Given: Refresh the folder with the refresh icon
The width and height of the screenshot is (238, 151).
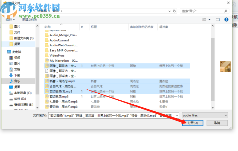Looking at the screenshot, I should tap(174, 11).
